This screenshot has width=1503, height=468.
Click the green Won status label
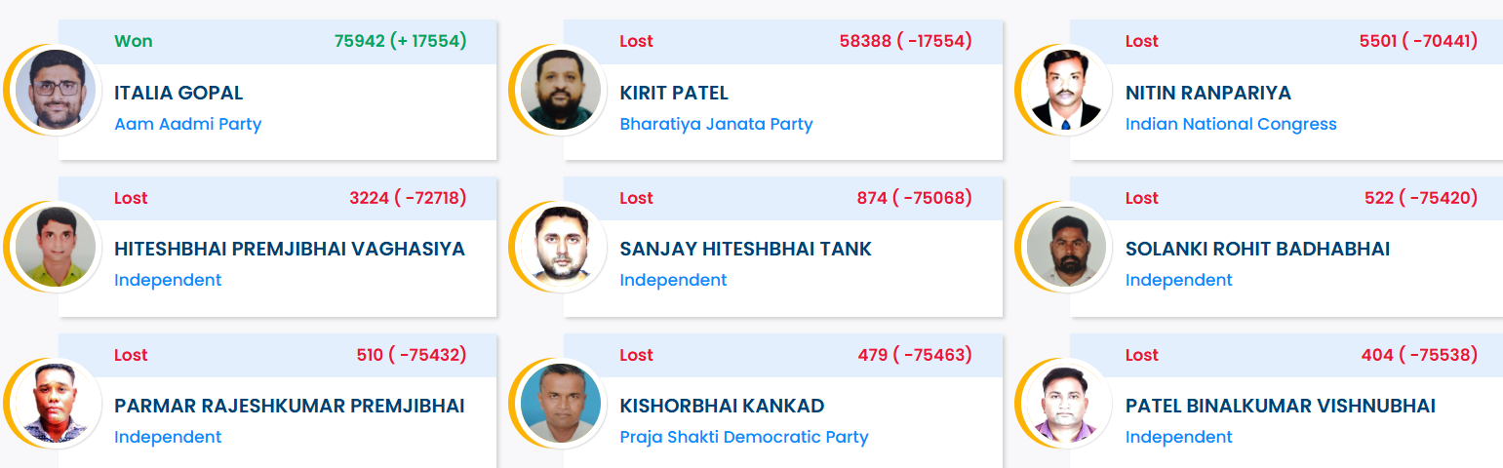[x=134, y=41]
